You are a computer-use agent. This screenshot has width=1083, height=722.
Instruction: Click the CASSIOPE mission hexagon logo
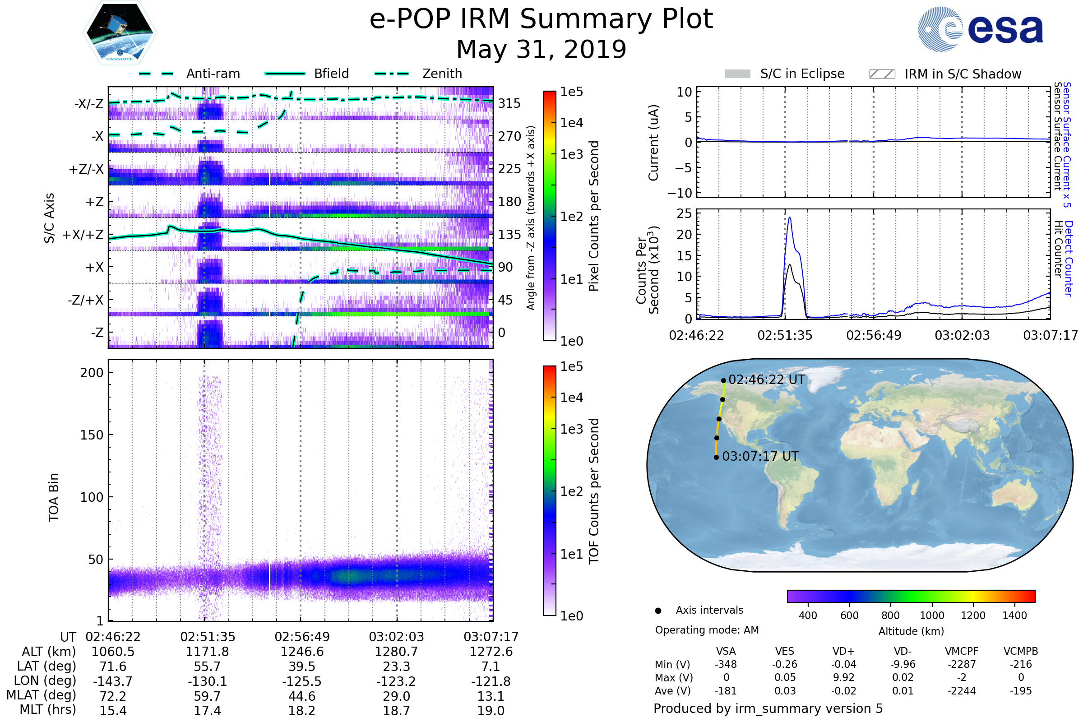tap(120, 33)
